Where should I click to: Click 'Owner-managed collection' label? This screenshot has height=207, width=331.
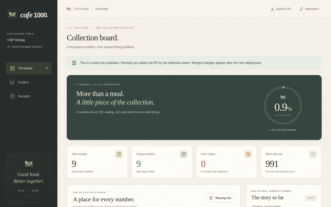[27, 47]
